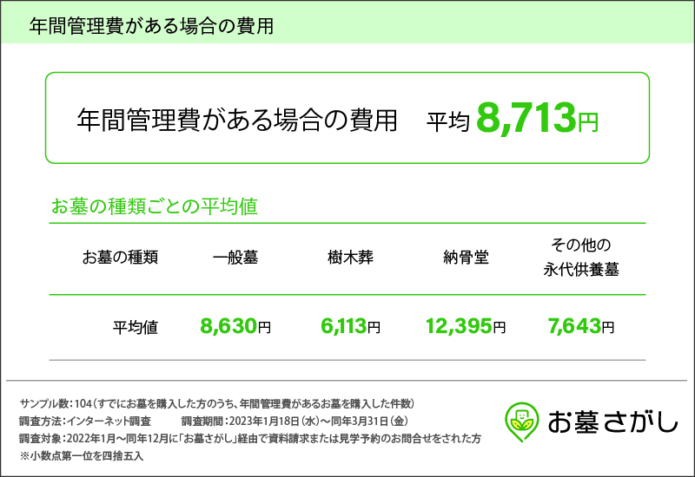The height and width of the screenshot is (477, 695).
Task: Click the 樹木葬 column header
Action: point(351,257)
